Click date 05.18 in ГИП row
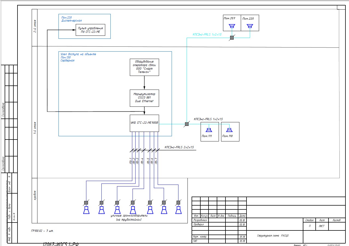This screenshot has width=349, height=246. point(242,241)
